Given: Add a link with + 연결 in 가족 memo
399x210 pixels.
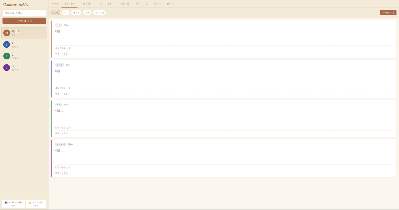Looking at the screenshot, I should point(65,133).
